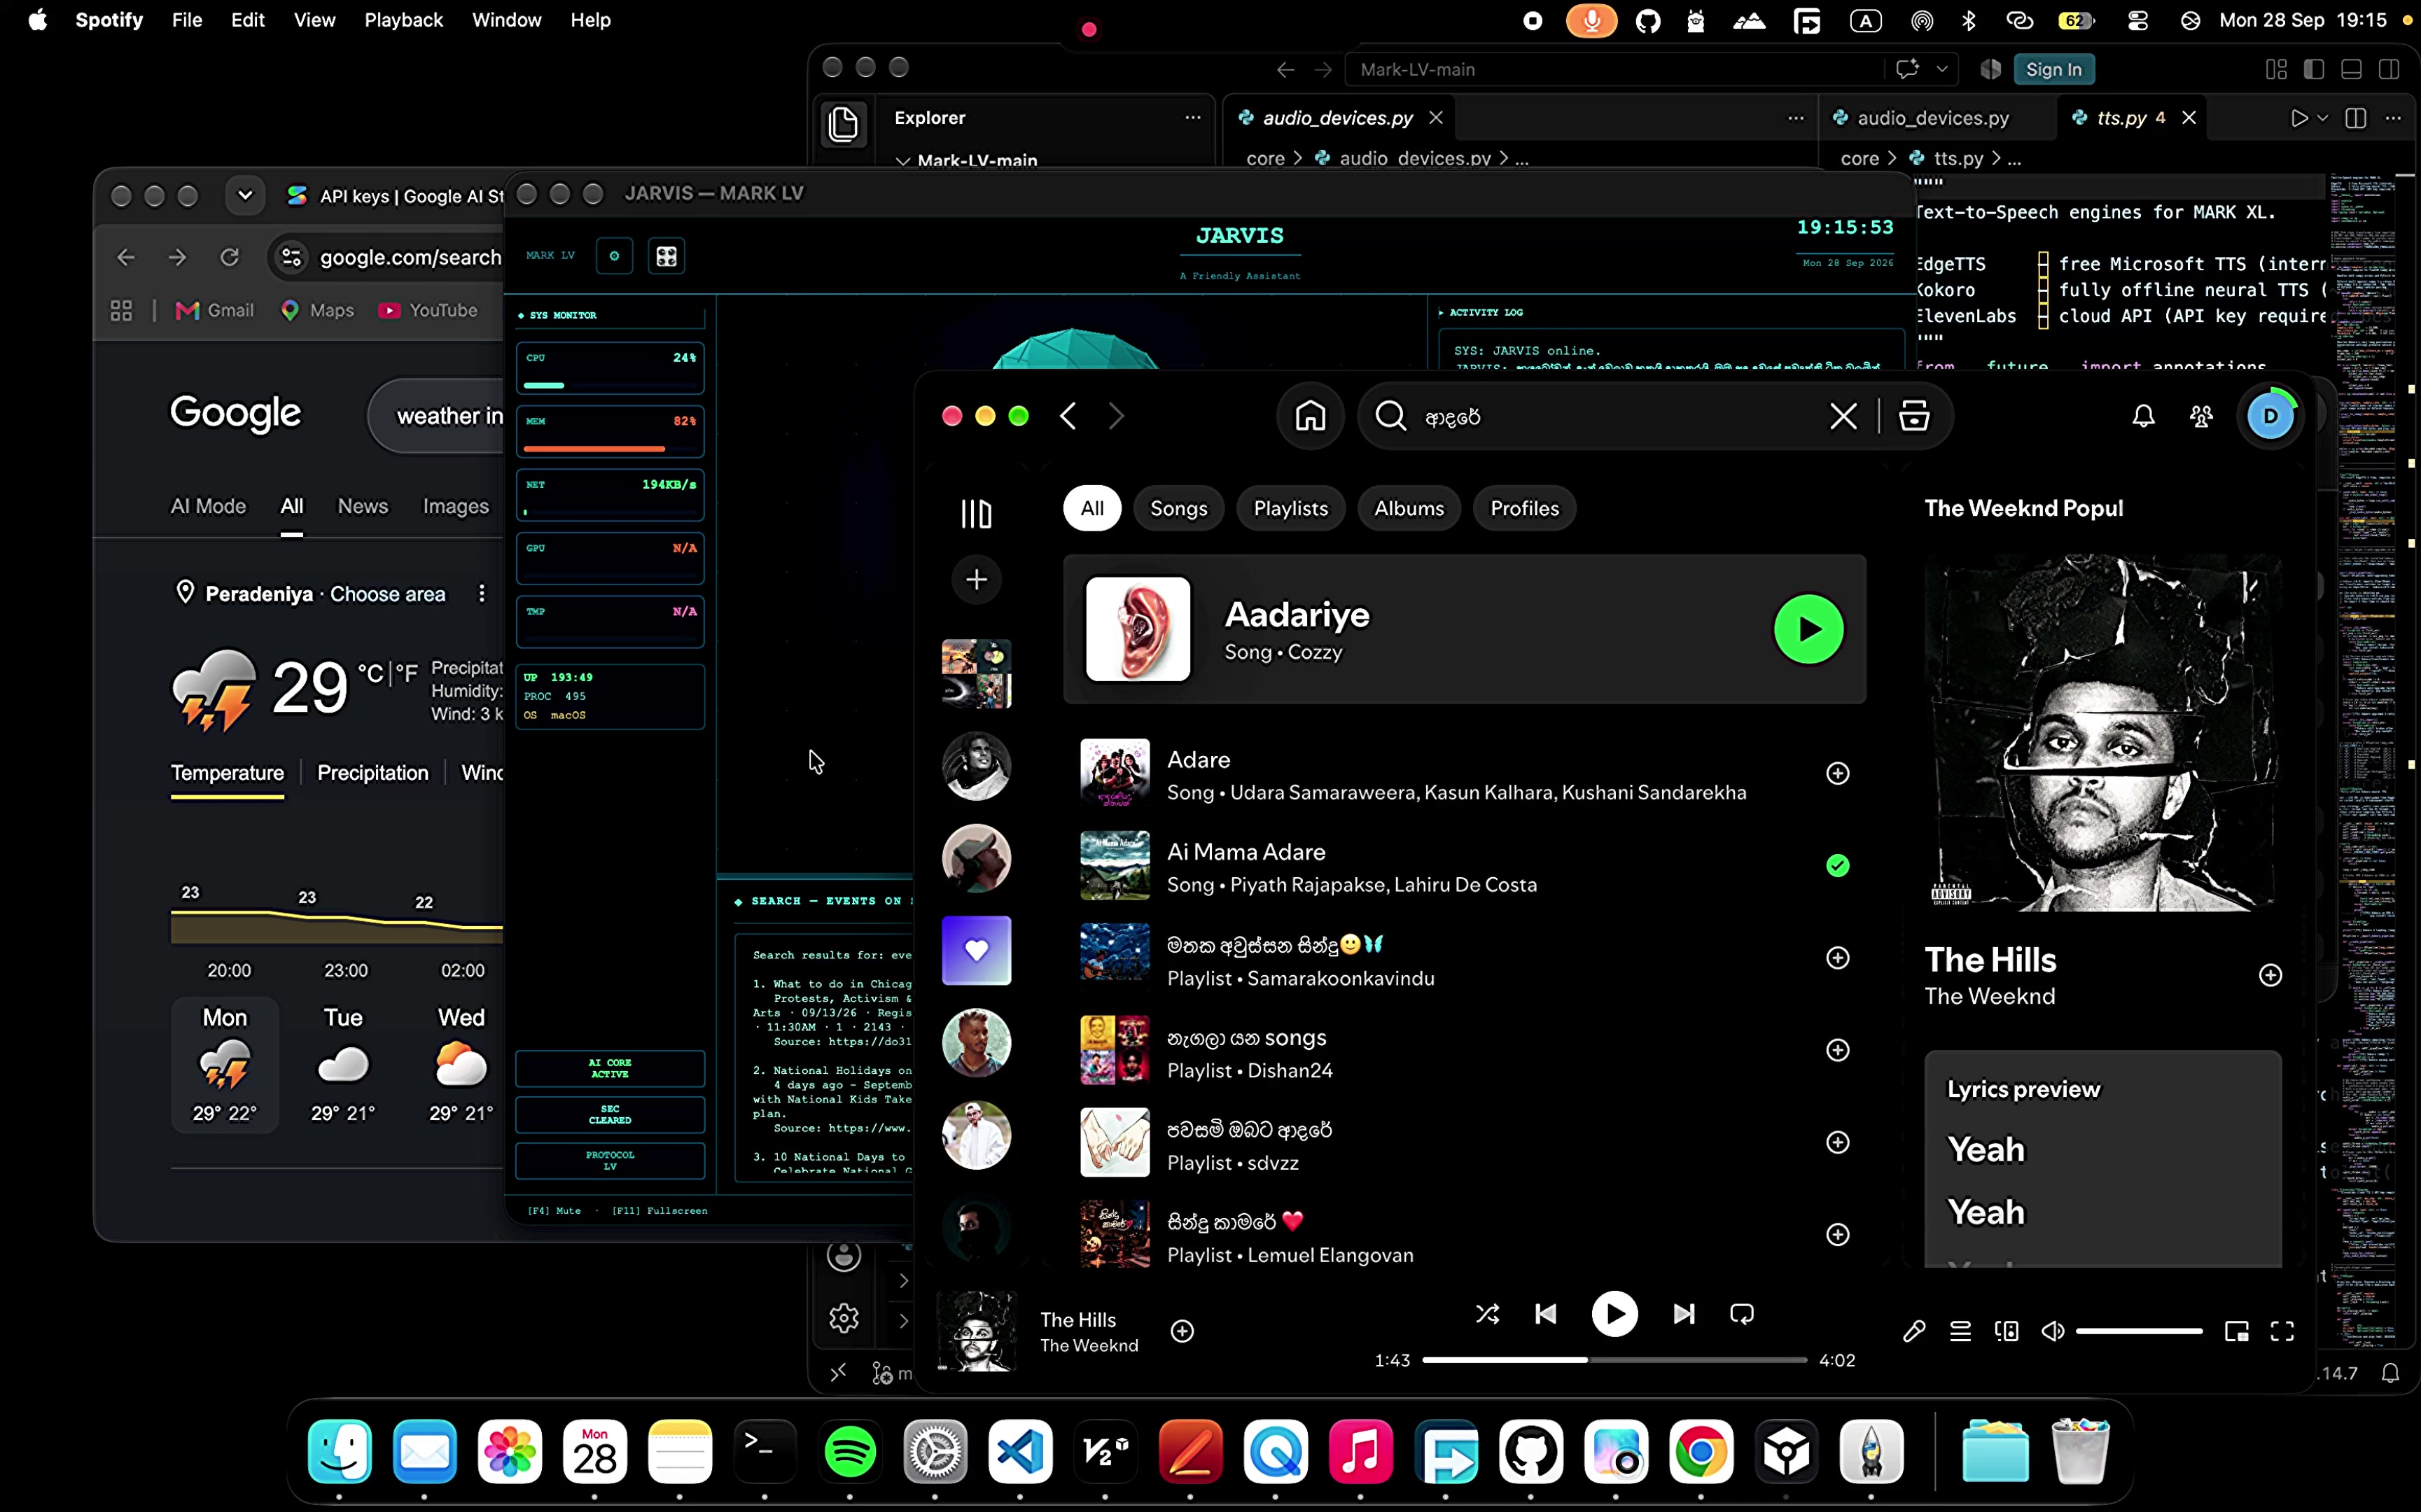Open Spotify miniplayer
The height and width of the screenshot is (1512, 2421).
click(2236, 1331)
